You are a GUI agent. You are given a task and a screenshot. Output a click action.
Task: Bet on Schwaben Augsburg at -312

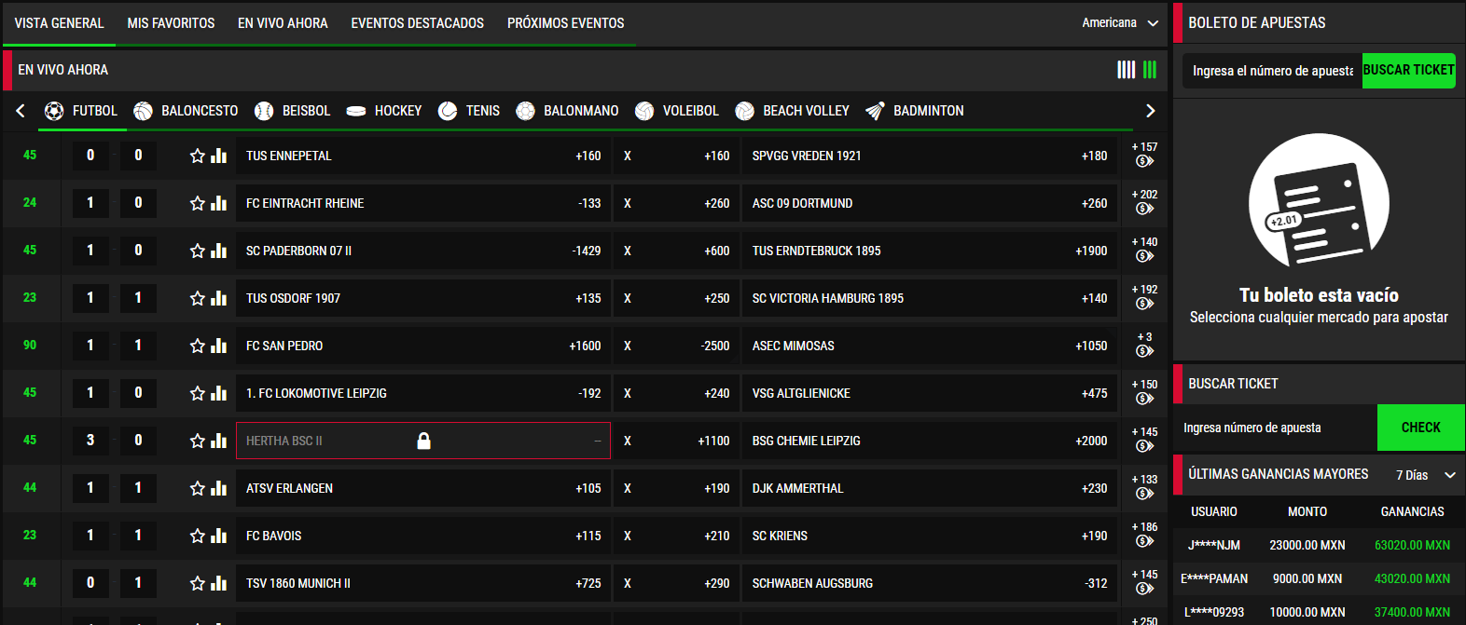click(x=930, y=583)
